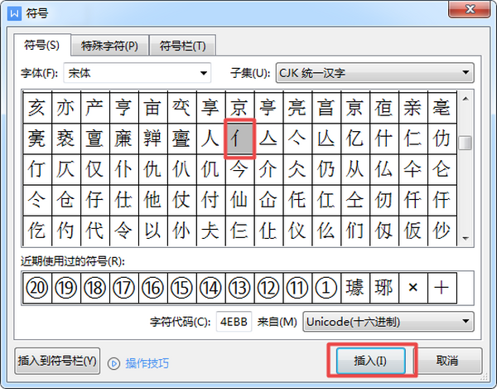Image resolution: width=497 pixels, height=389 pixels.
Task: Click the symbol grid scrollbar down arrow
Action: (x=466, y=238)
